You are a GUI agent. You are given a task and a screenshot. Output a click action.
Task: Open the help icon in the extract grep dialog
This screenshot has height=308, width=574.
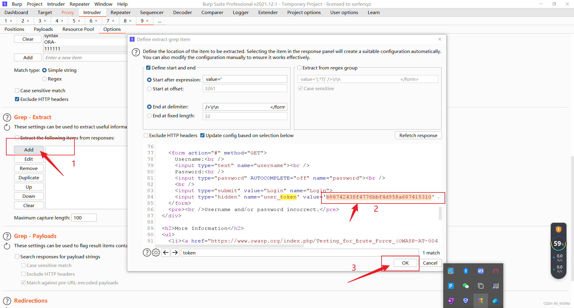(136, 52)
